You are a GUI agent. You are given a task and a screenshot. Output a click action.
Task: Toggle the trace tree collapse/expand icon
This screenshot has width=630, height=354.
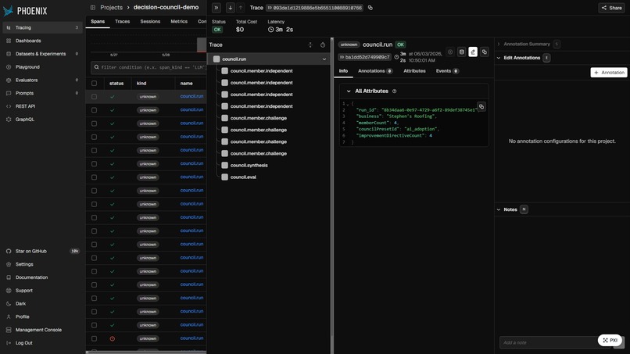(310, 45)
